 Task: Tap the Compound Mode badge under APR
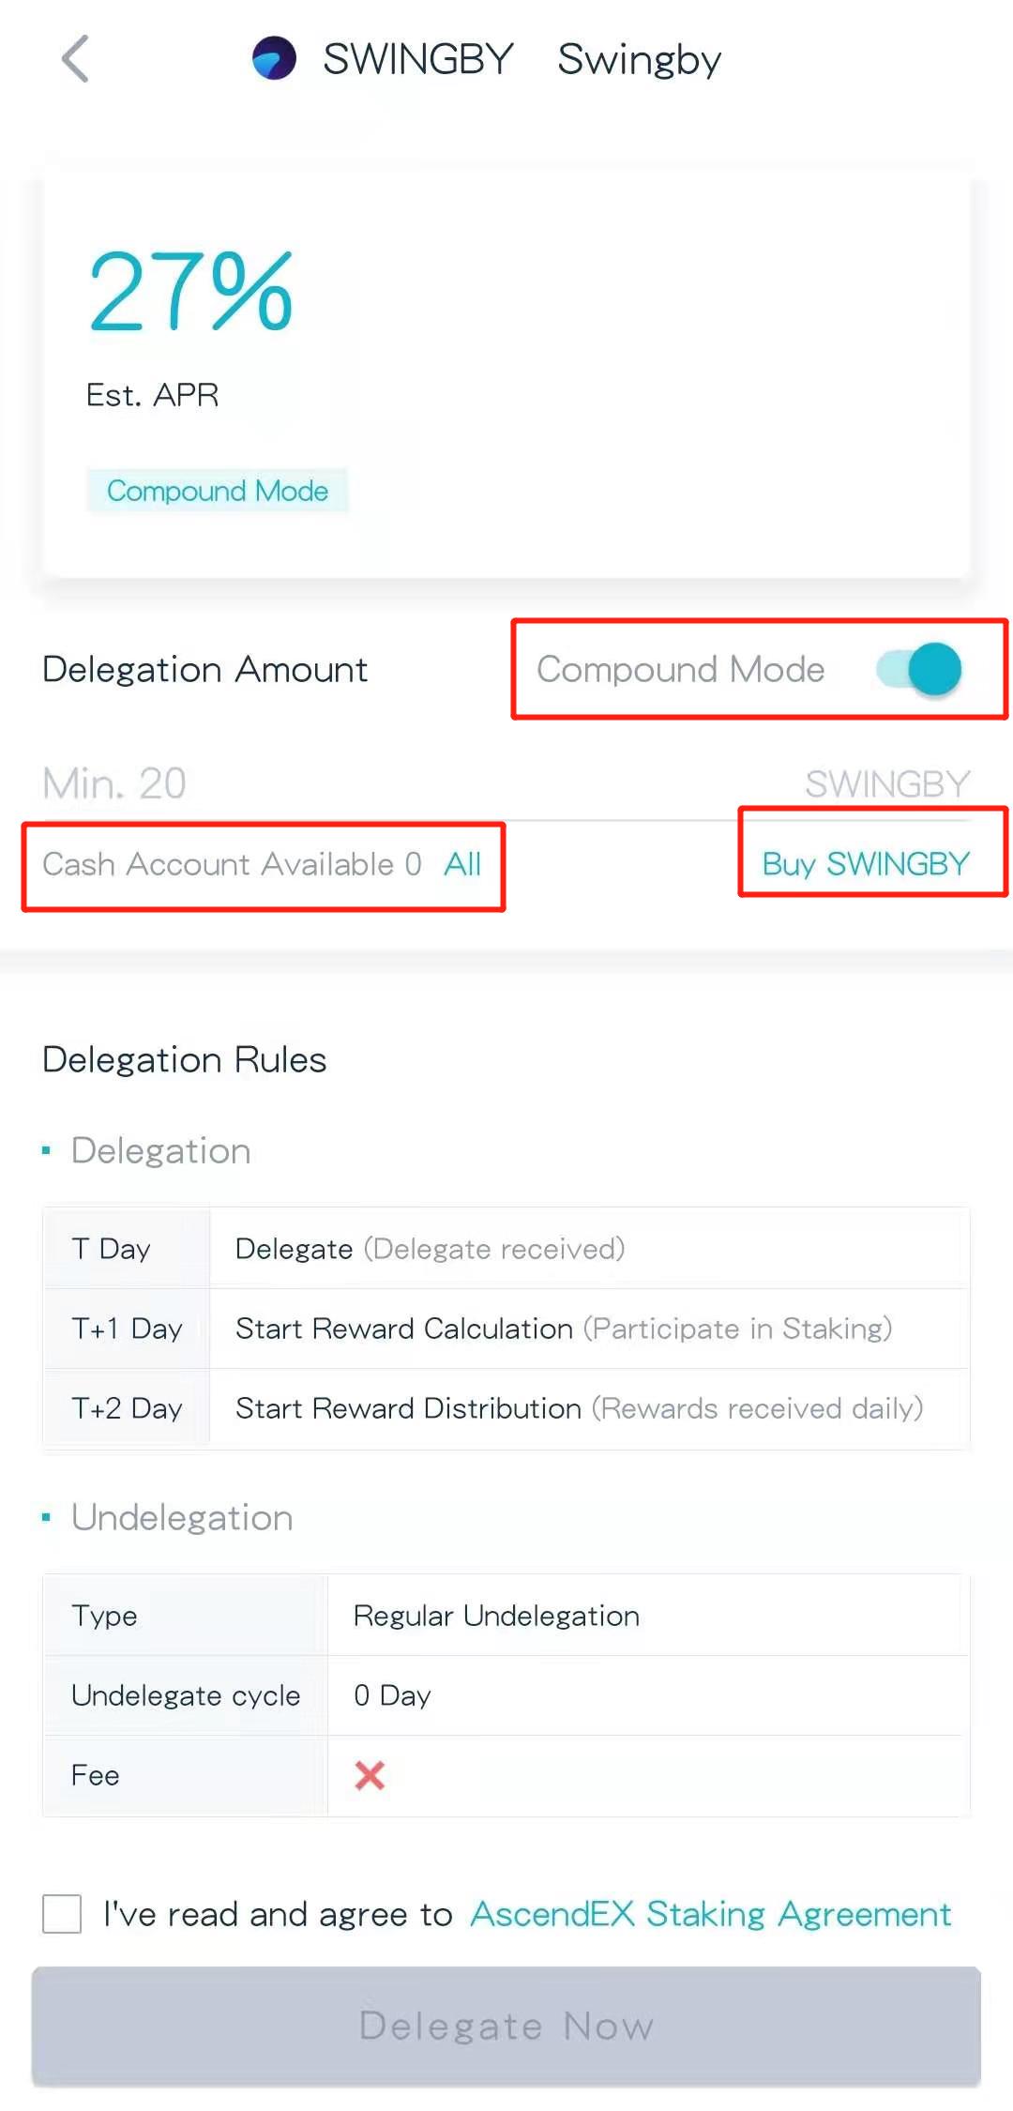(218, 491)
